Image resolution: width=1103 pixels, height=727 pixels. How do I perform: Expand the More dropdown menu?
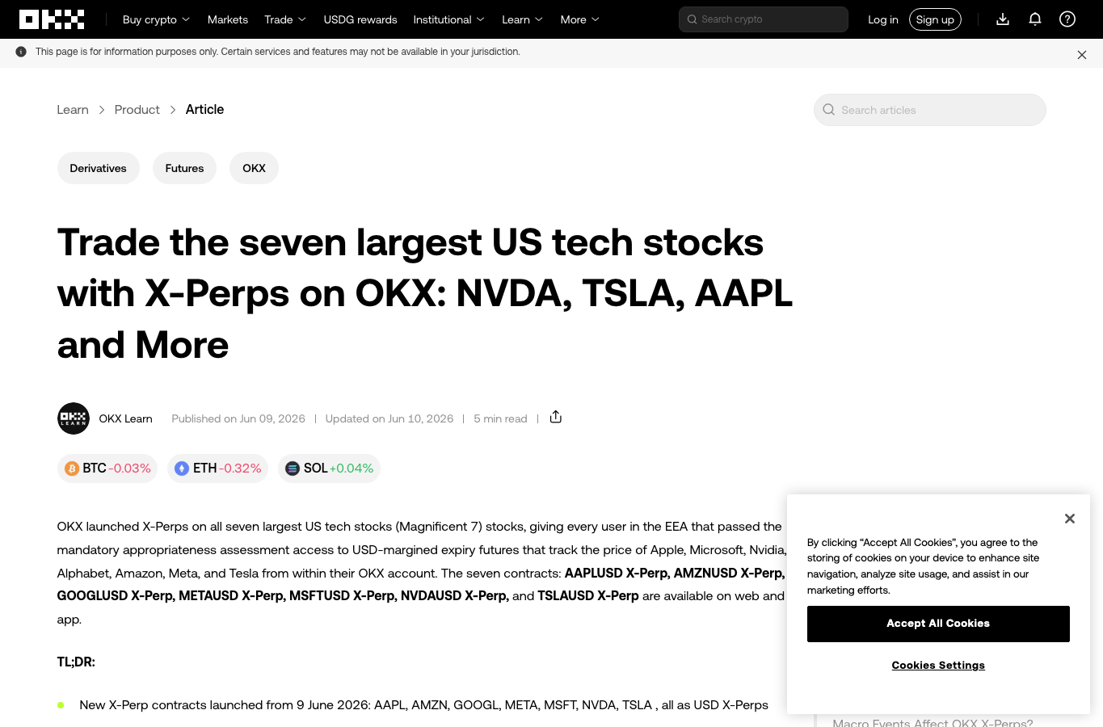pyautogui.click(x=580, y=19)
